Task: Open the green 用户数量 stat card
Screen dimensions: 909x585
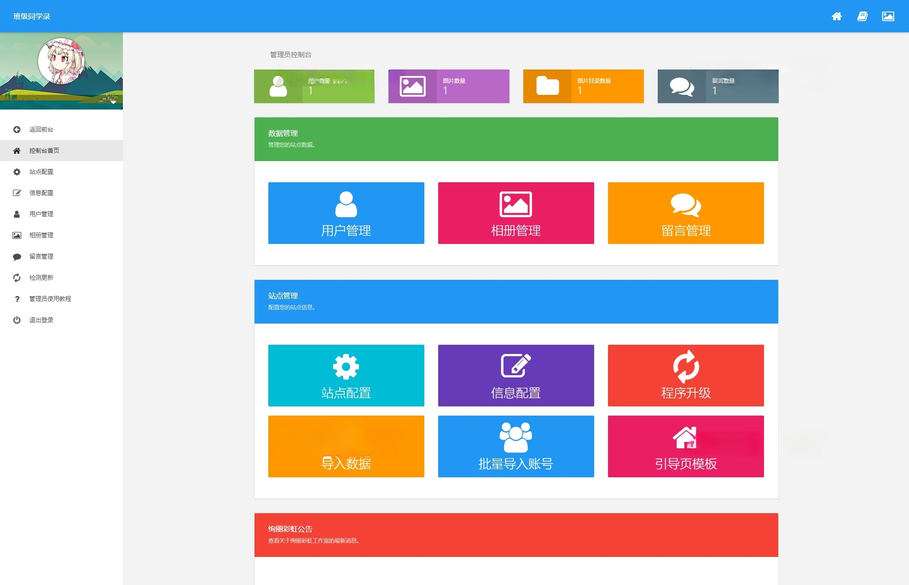Action: pyautogui.click(x=314, y=86)
